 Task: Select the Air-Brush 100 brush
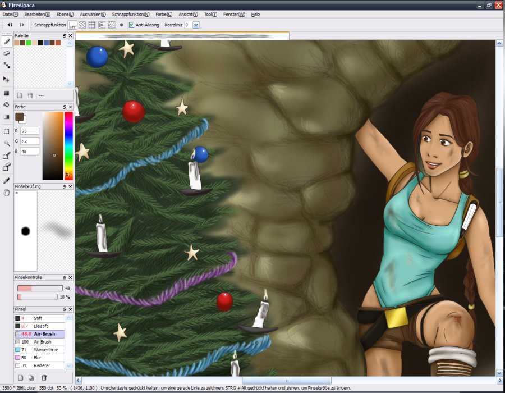40,342
